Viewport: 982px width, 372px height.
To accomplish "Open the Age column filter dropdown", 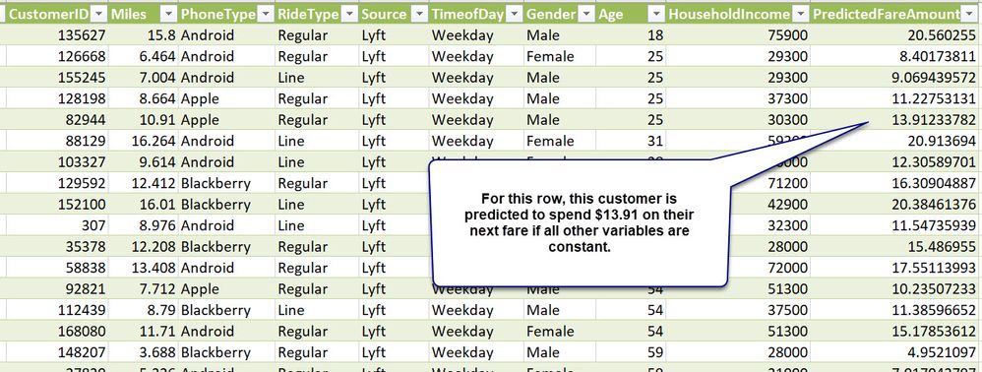I will 655,14.
